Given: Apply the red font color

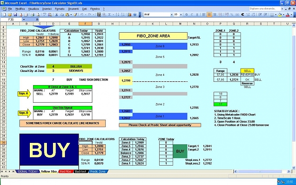Looking at the screenshot, I should pyautogui.click(x=287, y=15).
